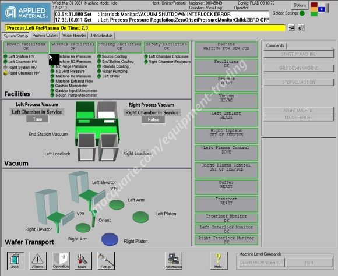Switch to the Process Wafers tab

45,36
